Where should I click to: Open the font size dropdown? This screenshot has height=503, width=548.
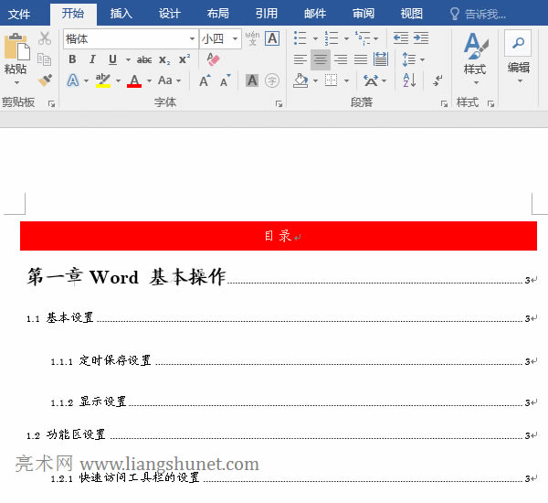tap(236, 38)
